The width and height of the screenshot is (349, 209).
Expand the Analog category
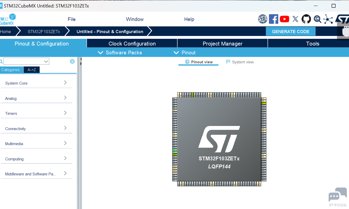pos(37,98)
